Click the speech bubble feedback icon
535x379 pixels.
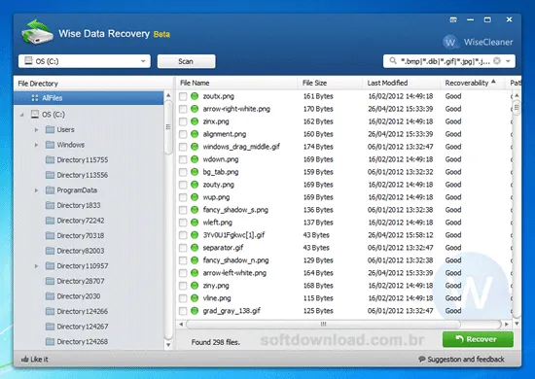click(x=422, y=360)
